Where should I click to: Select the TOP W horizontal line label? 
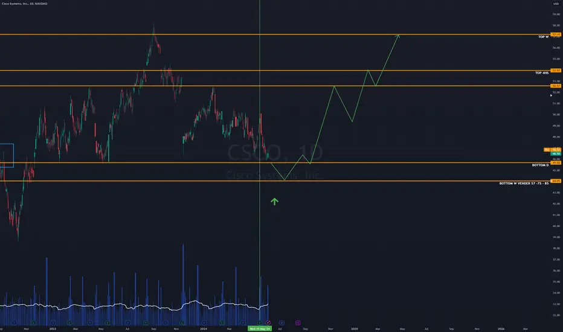[543, 37]
